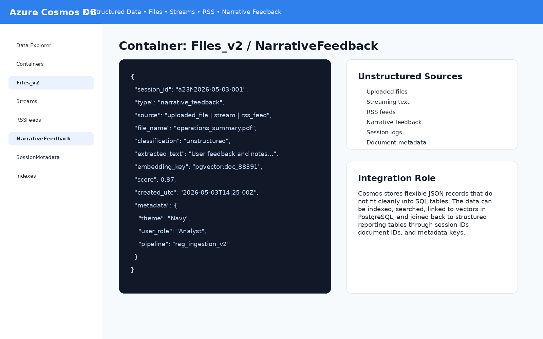The width and height of the screenshot is (543, 339).
Task: Click Session logs in sources list
Action: click(x=384, y=132)
